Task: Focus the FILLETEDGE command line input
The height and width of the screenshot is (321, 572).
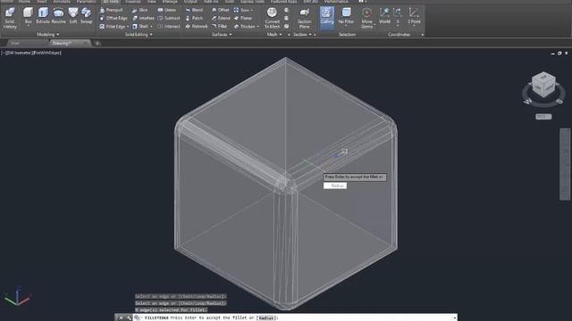Action: click(x=294, y=317)
